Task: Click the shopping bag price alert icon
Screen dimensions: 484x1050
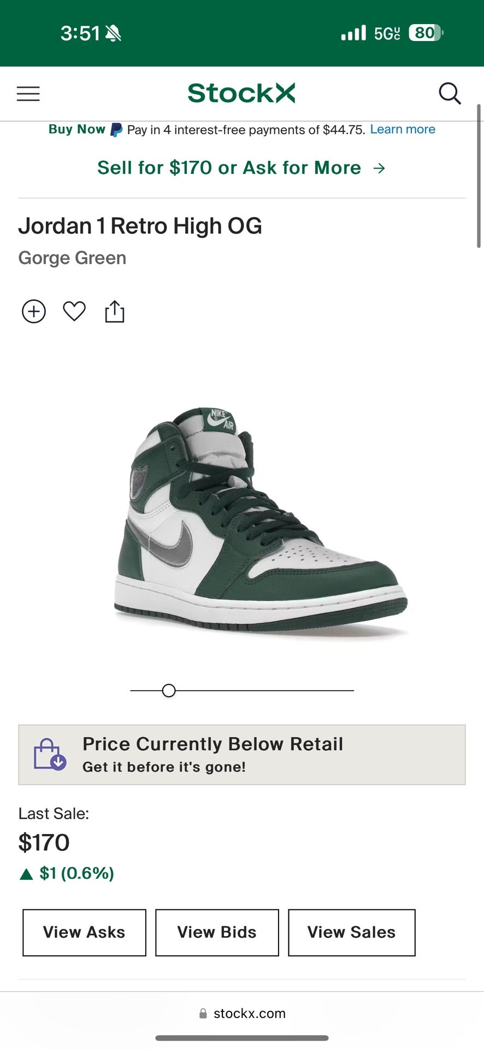Action: click(50, 755)
